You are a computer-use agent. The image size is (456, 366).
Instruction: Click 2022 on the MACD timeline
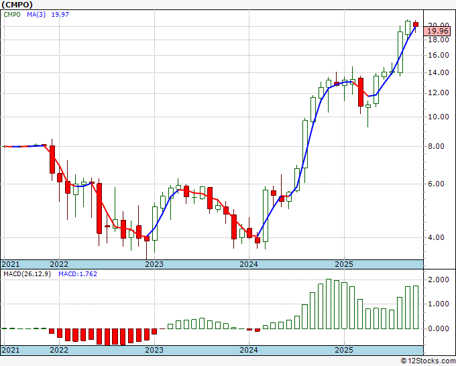point(59,350)
